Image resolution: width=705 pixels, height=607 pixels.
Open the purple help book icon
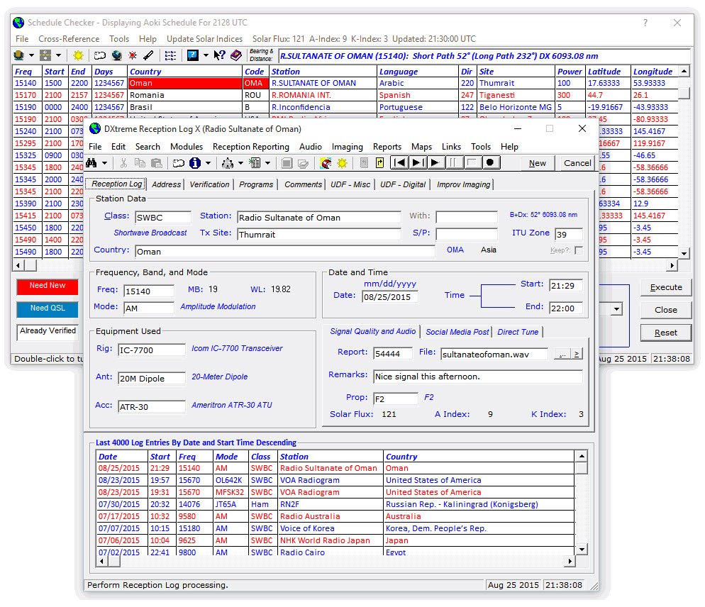pyautogui.click(x=236, y=55)
